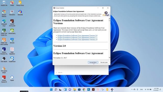Click the agreement scrollbar up arrow
Viewport: 163px width, 92px height.
coord(110,19)
